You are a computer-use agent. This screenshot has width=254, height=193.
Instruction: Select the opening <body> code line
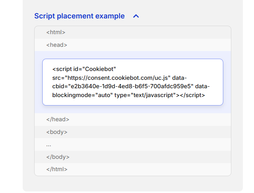click(56, 132)
